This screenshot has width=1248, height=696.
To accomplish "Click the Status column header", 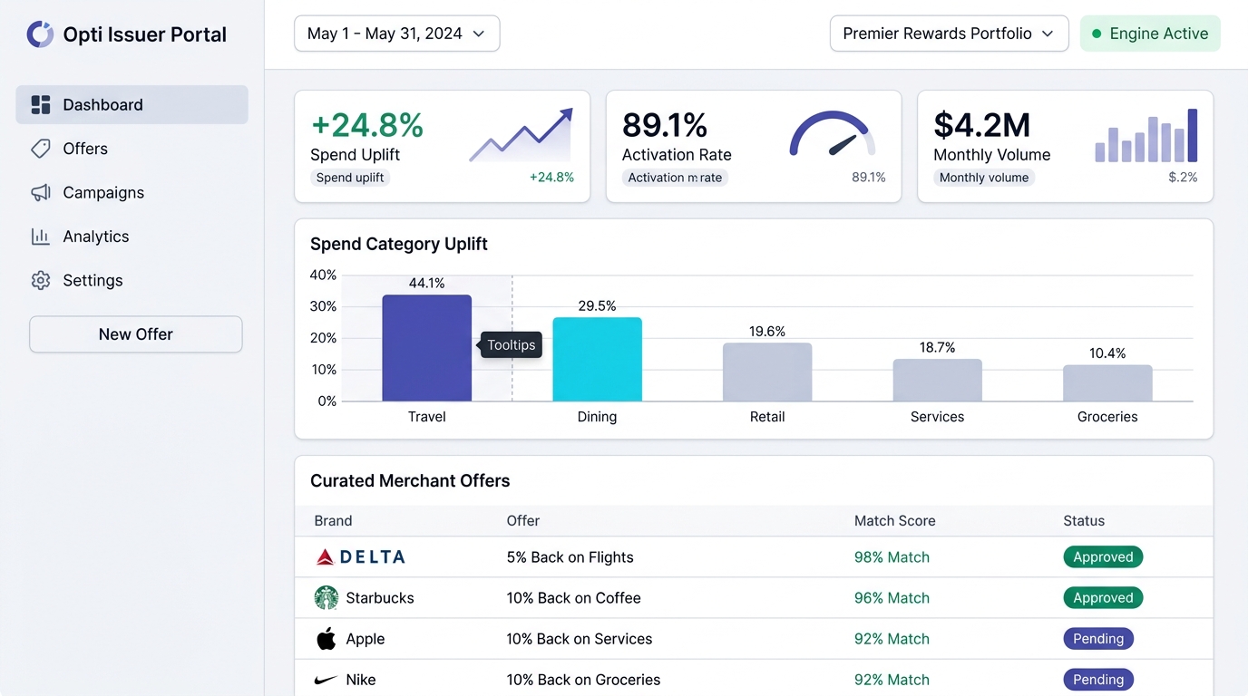I will point(1084,521).
